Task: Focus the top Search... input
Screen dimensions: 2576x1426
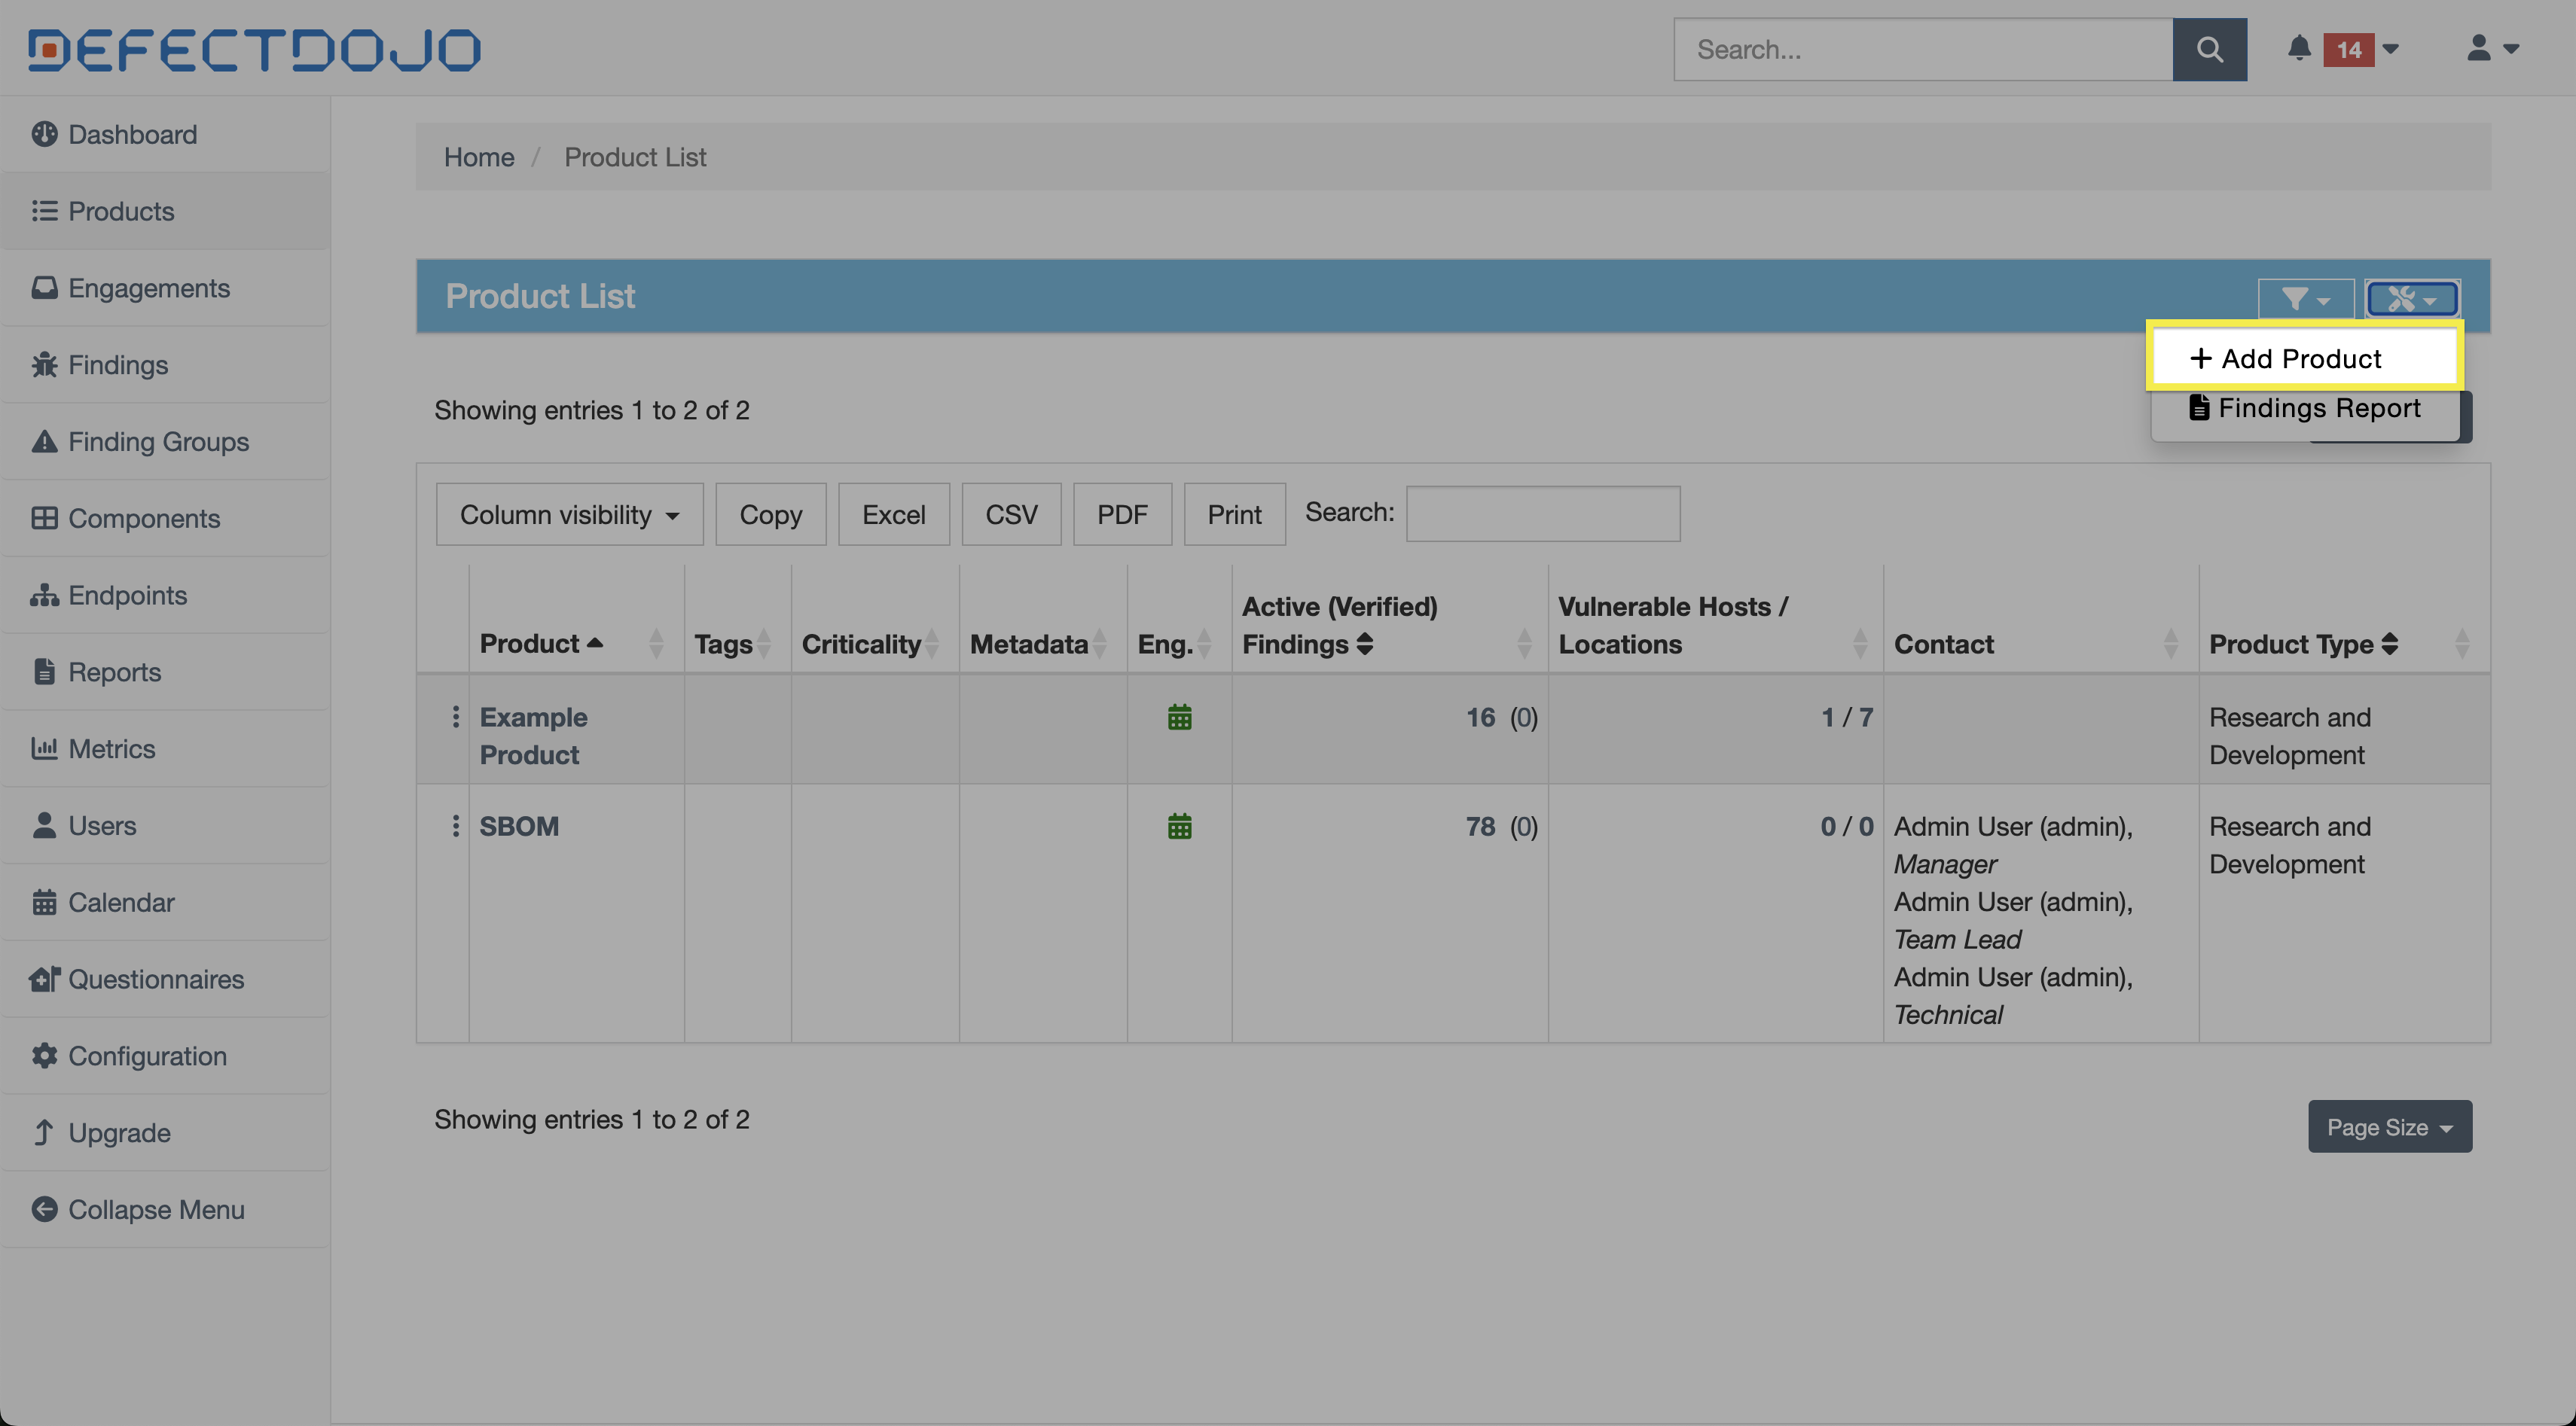Action: (1923, 49)
